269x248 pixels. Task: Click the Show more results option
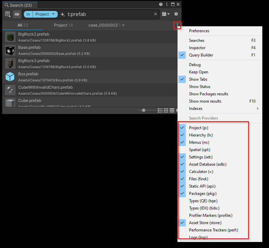[205, 101]
